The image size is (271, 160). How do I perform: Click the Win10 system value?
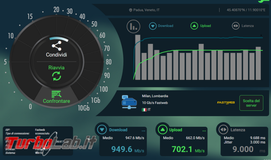pos(38,153)
